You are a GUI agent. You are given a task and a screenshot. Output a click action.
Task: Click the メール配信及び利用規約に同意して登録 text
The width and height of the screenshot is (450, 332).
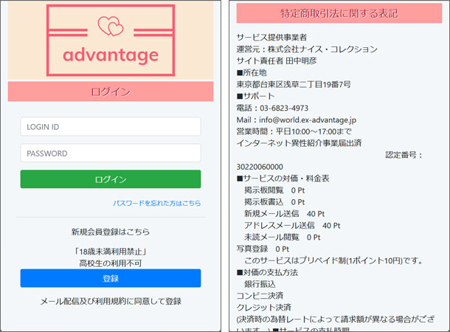coord(111,301)
